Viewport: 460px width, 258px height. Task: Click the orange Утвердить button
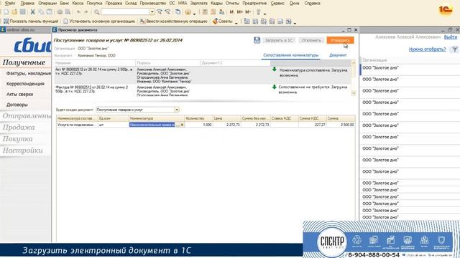click(340, 40)
